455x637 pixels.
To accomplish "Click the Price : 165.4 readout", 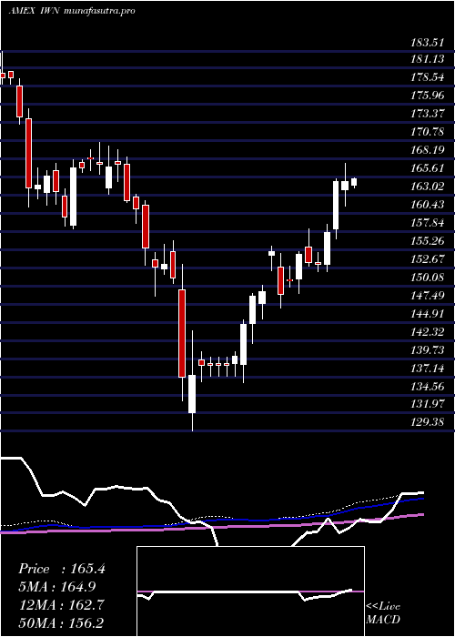I will 62,569.
